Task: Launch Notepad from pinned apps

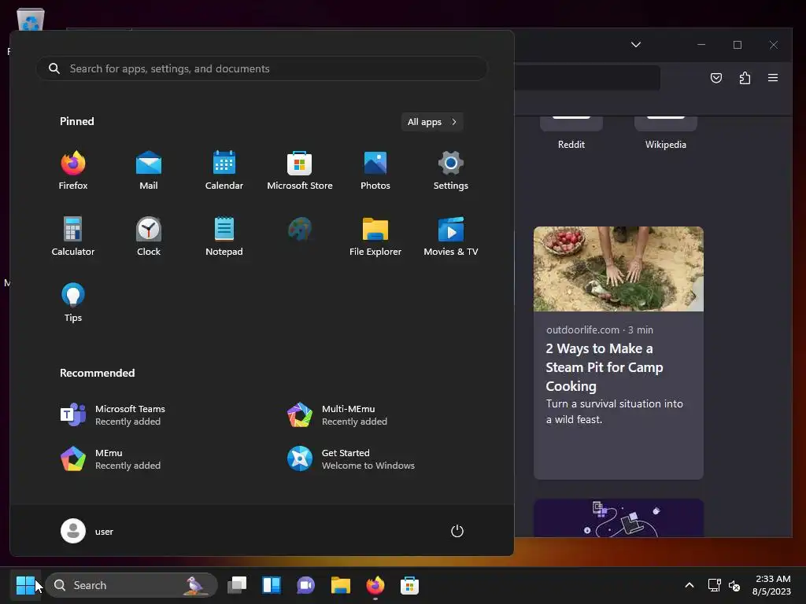Action: (x=224, y=237)
